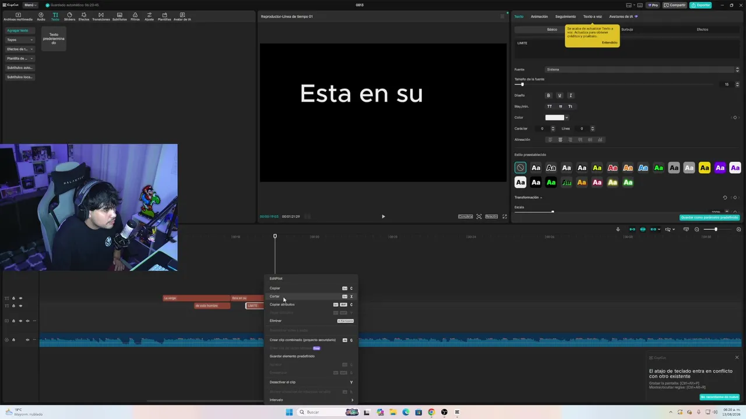Choose Eliminar from the context menu
The width and height of the screenshot is (746, 419).
[x=311, y=321]
